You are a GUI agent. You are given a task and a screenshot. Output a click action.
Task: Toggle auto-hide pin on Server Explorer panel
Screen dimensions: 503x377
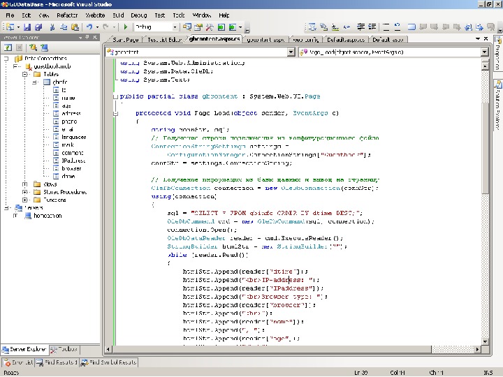click(x=89, y=38)
